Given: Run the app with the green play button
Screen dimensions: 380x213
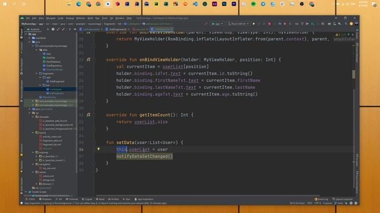Looking at the screenshot, I should [254, 24].
